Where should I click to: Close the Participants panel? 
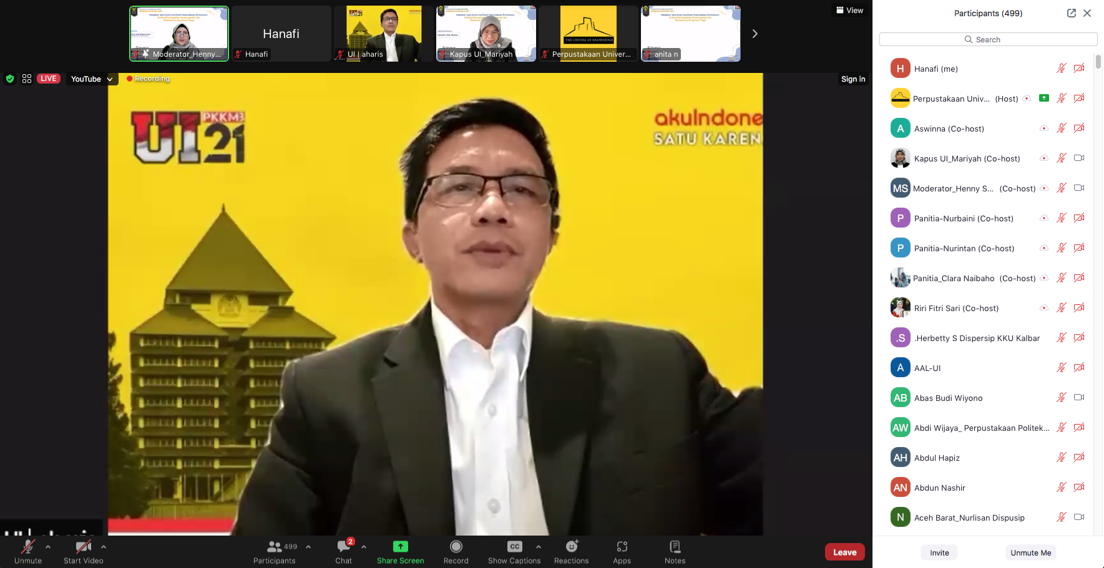(1087, 13)
